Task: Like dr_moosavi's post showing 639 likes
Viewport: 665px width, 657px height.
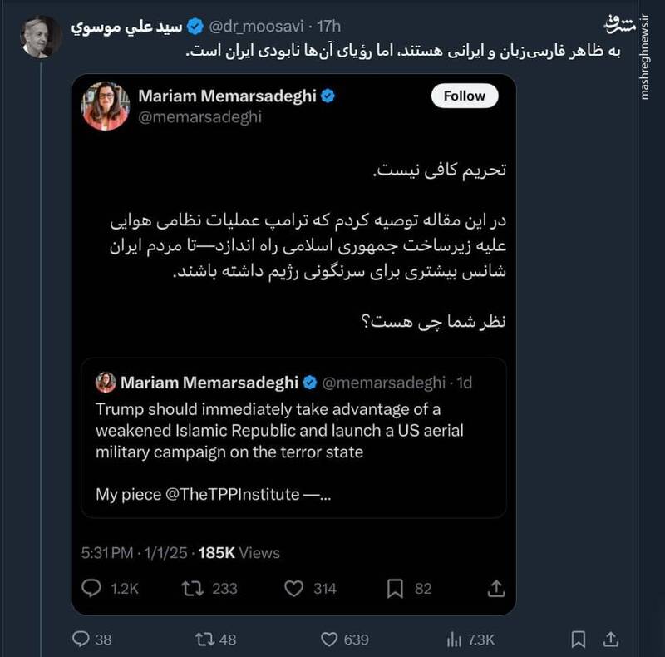Action: coord(328,639)
